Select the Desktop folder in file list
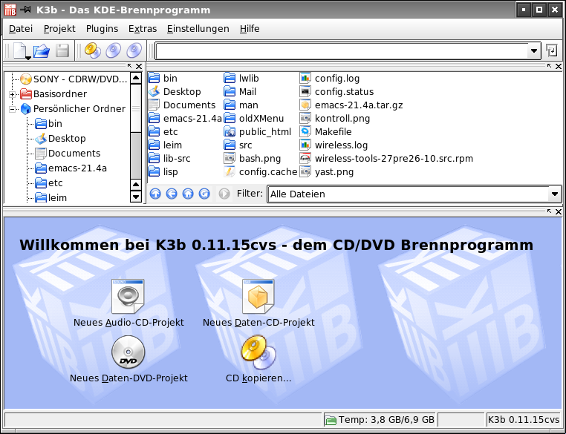 tap(175, 91)
